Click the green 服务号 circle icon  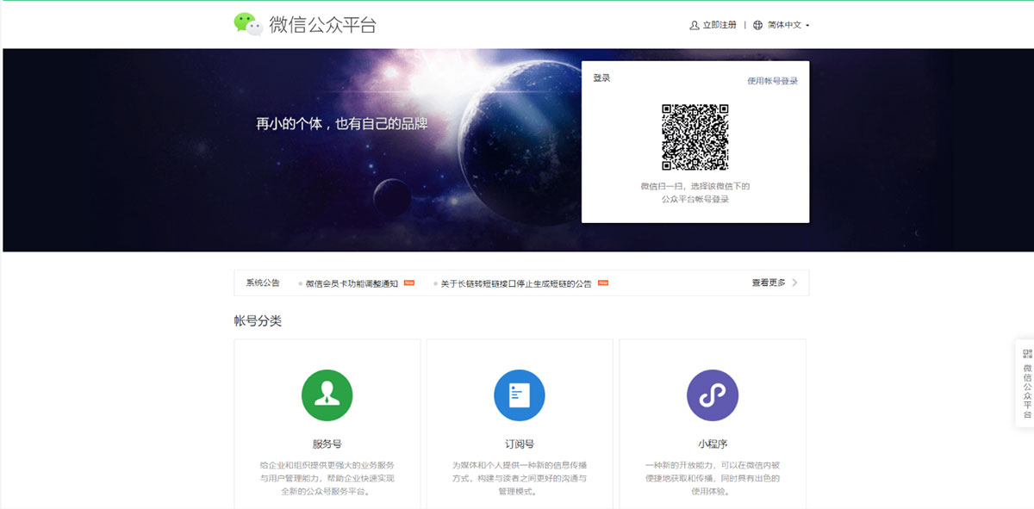coord(327,395)
